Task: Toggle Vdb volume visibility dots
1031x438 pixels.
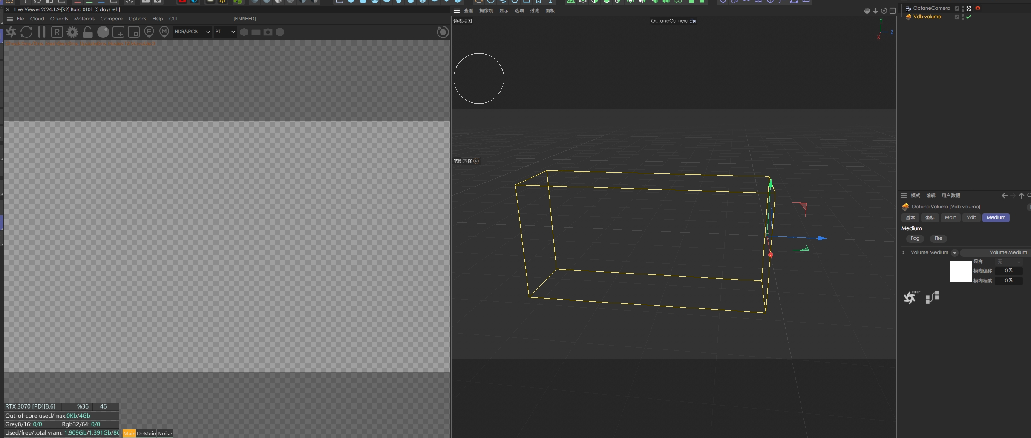Action: coord(963,17)
